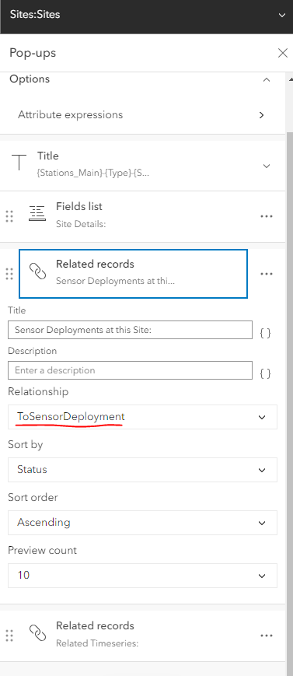This screenshot has width=293, height=676.
Task: Click Related Timeseries link icon
Action: (37, 633)
